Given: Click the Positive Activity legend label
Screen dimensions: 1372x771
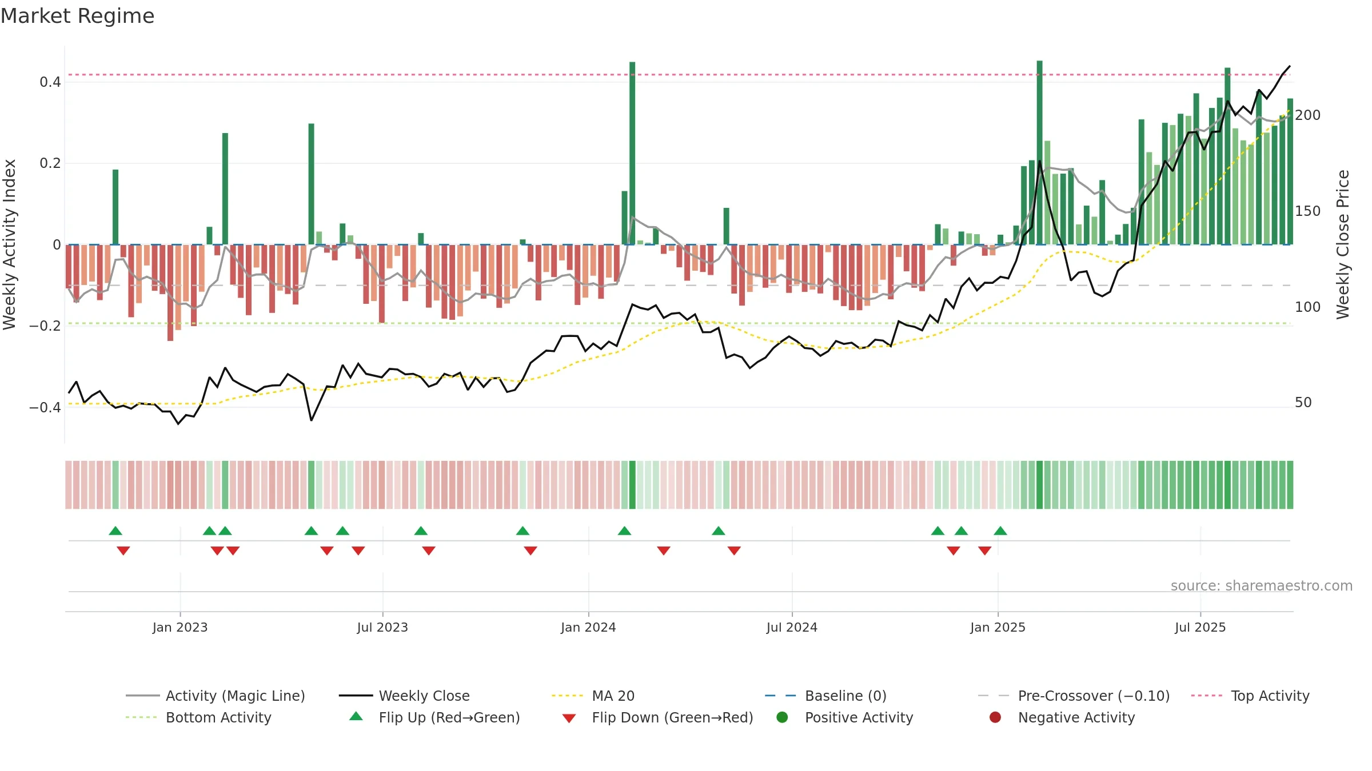Looking at the screenshot, I should tap(859, 717).
